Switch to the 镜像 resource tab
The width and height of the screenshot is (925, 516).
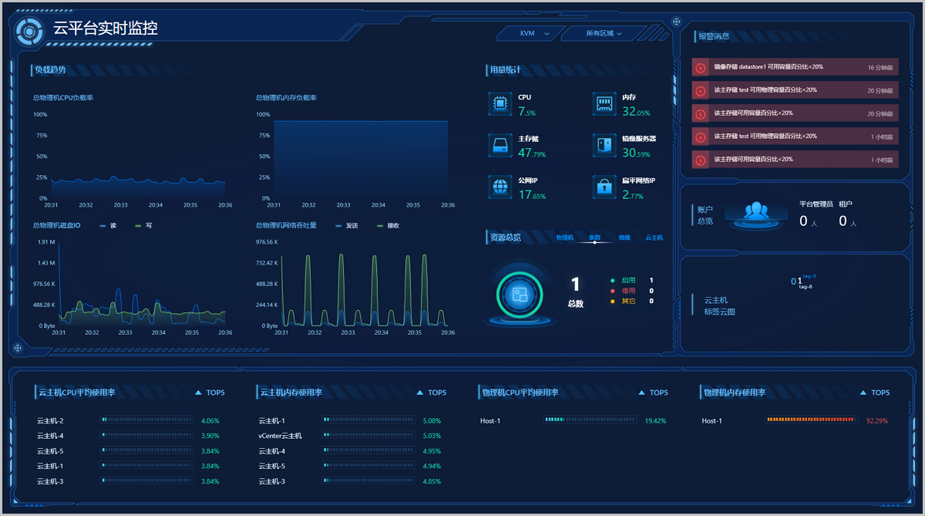624,238
